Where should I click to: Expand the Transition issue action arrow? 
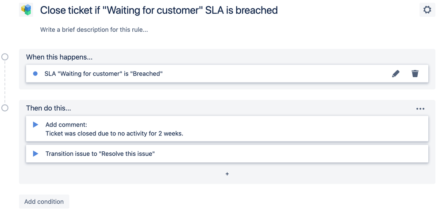click(x=35, y=154)
